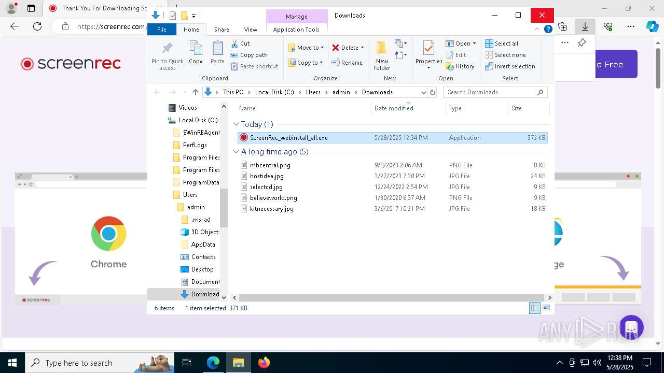Screen dimensions: 664x373
Task: Select 3D Objects in navigation tree
Action: pos(204,232)
